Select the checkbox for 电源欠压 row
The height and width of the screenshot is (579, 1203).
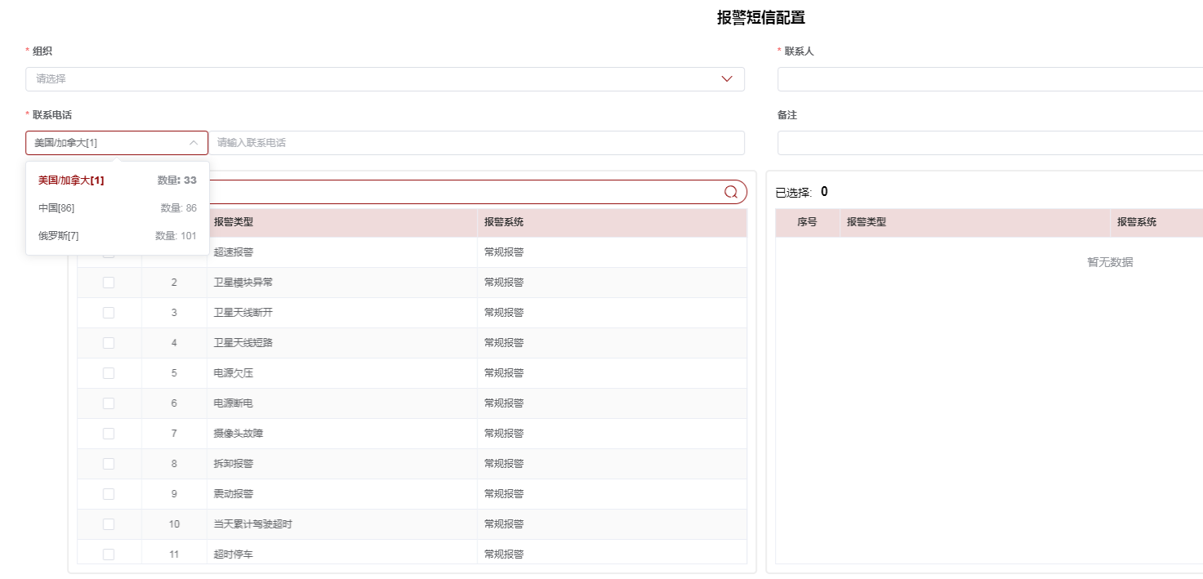109,373
